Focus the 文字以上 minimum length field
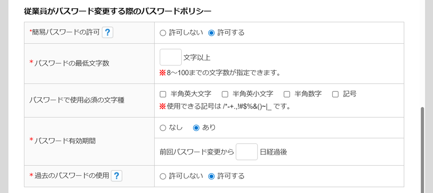Screen dimensions: 433x193 [x=170, y=57]
